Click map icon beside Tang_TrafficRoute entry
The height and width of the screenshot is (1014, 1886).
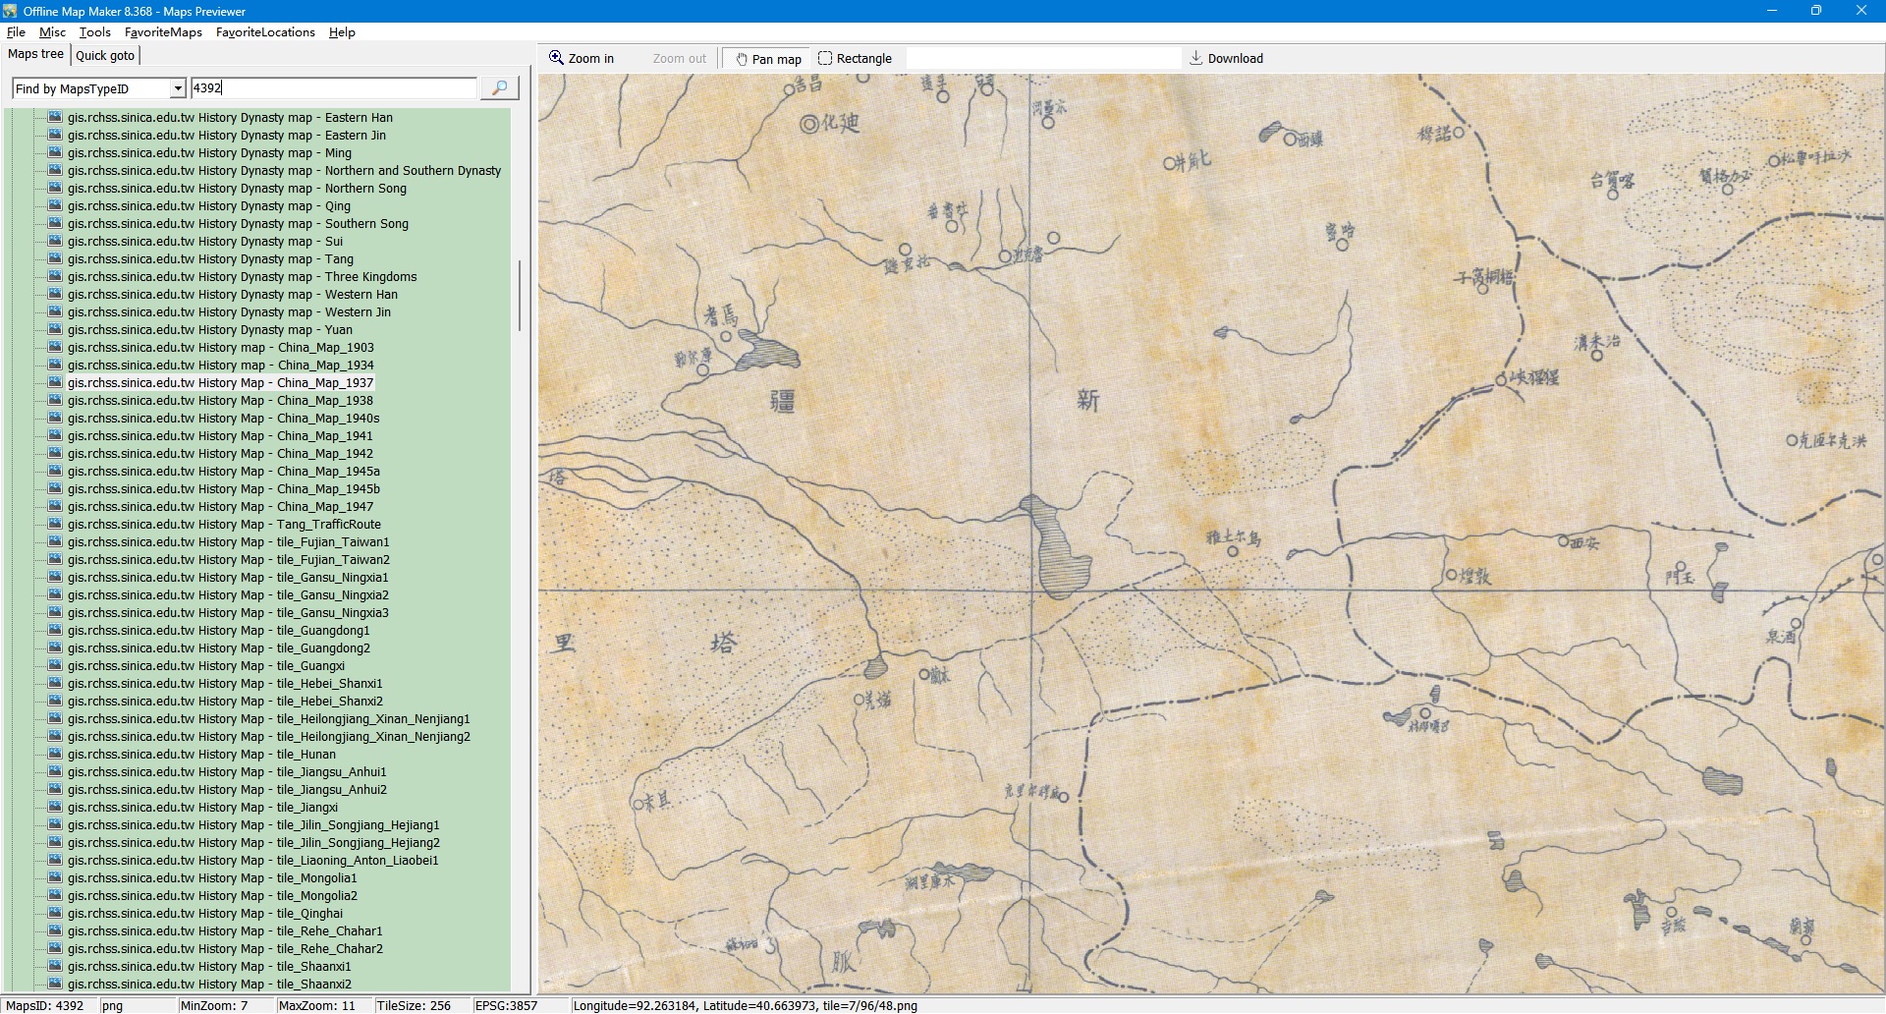click(x=55, y=524)
